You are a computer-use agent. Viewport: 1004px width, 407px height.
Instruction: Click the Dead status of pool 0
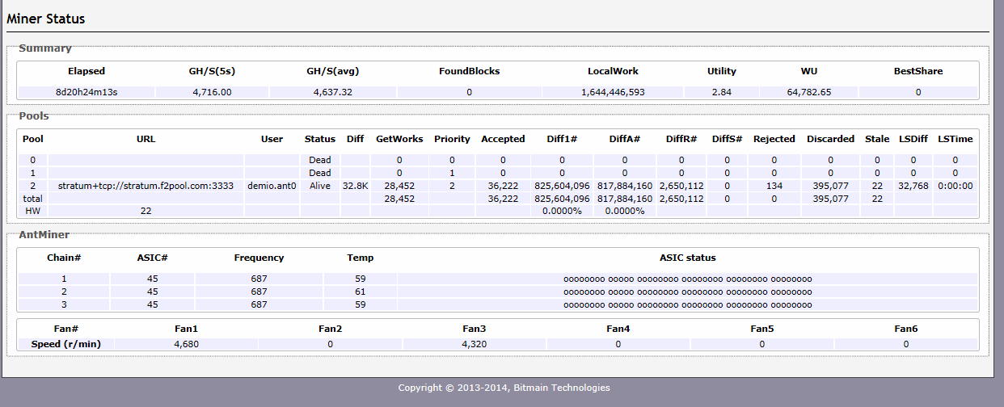(320, 161)
